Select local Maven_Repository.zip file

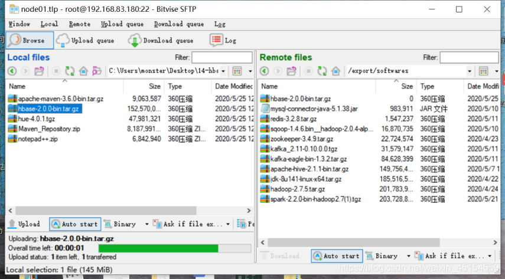pyautogui.click(x=49, y=129)
